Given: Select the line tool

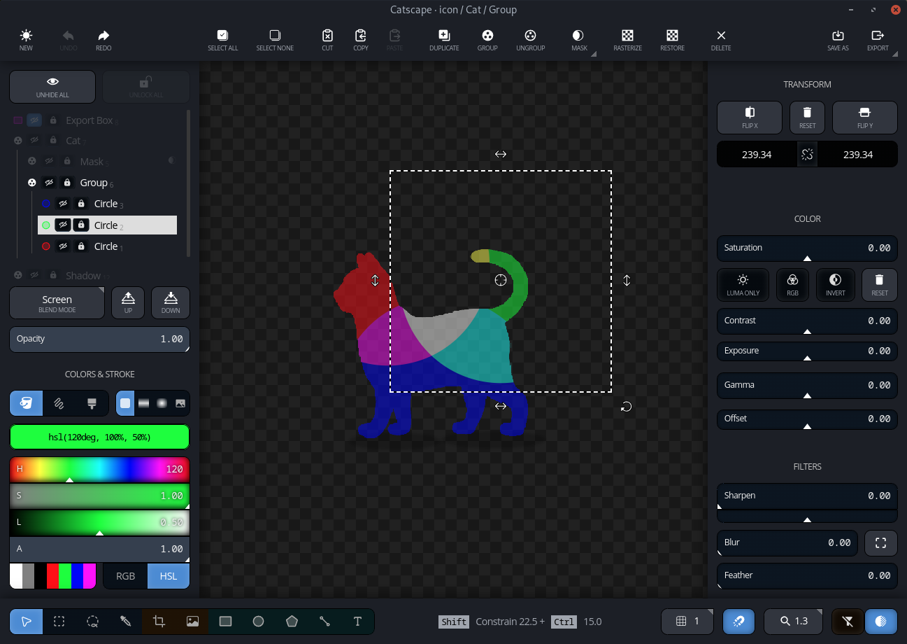Looking at the screenshot, I should point(324,621).
